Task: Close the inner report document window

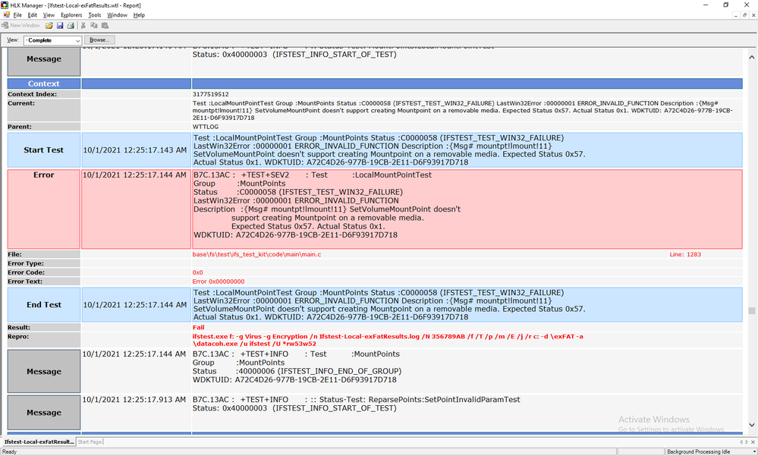Action: pyautogui.click(x=753, y=15)
